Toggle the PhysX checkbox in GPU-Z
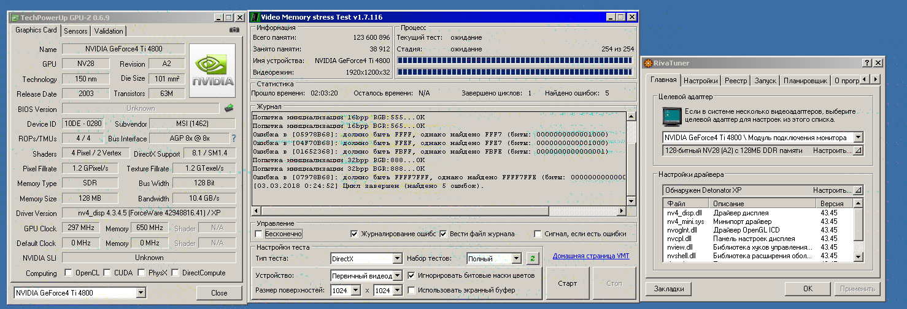The image size is (907, 309). 141,273
